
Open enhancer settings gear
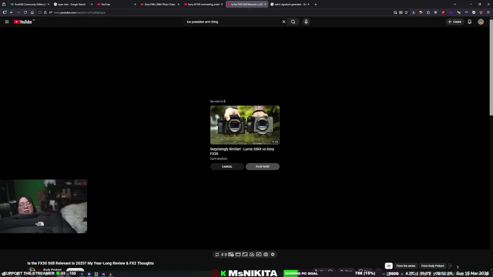(x=273, y=254)
